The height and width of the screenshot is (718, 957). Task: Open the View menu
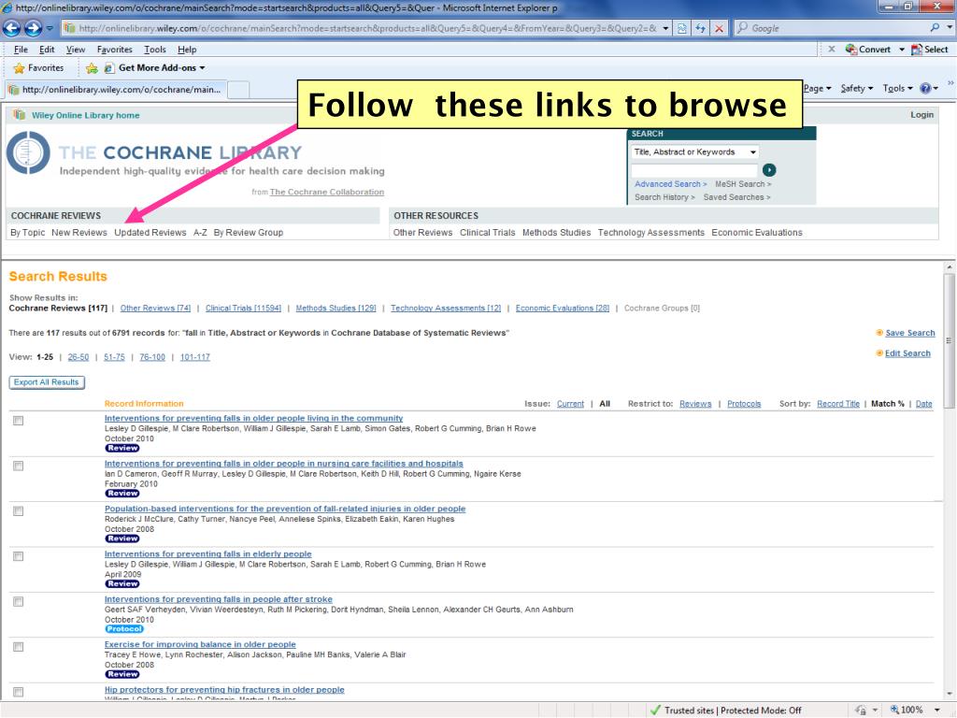click(76, 50)
